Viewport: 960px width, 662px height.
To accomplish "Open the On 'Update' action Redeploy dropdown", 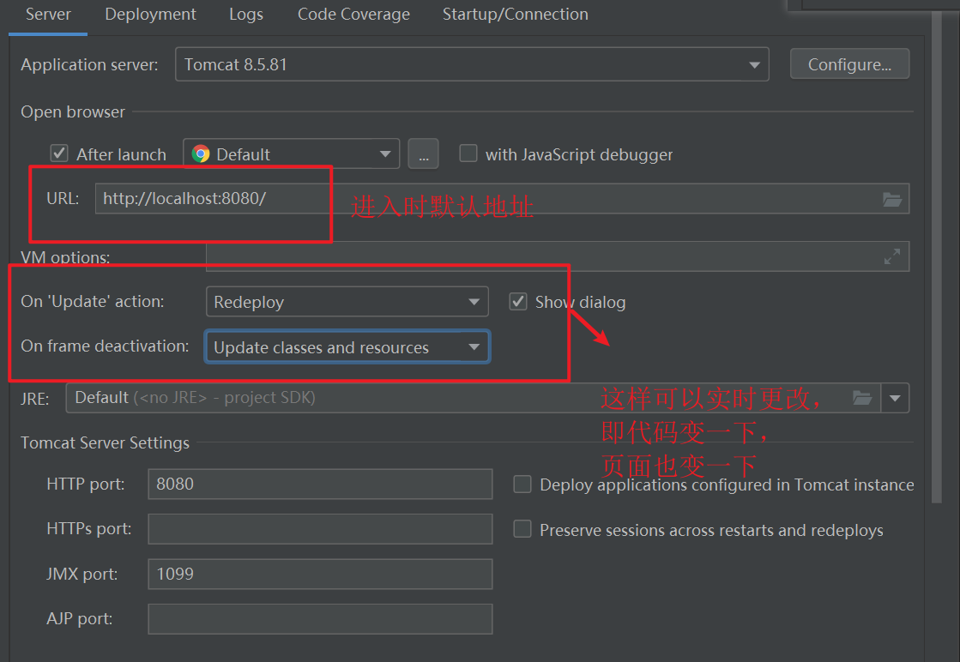I will tap(347, 302).
